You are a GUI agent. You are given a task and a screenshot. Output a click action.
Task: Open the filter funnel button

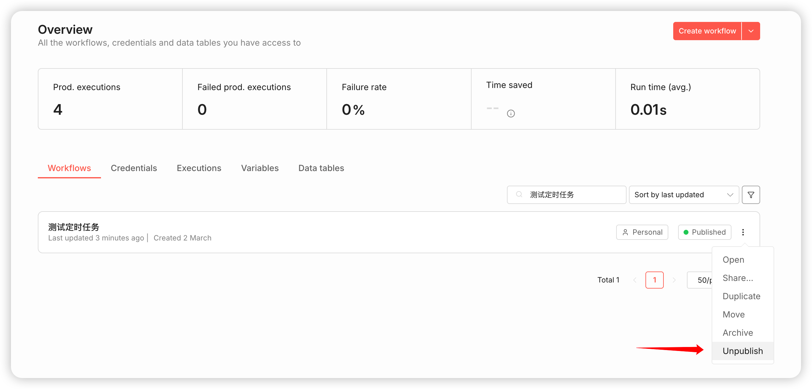pyautogui.click(x=750, y=195)
